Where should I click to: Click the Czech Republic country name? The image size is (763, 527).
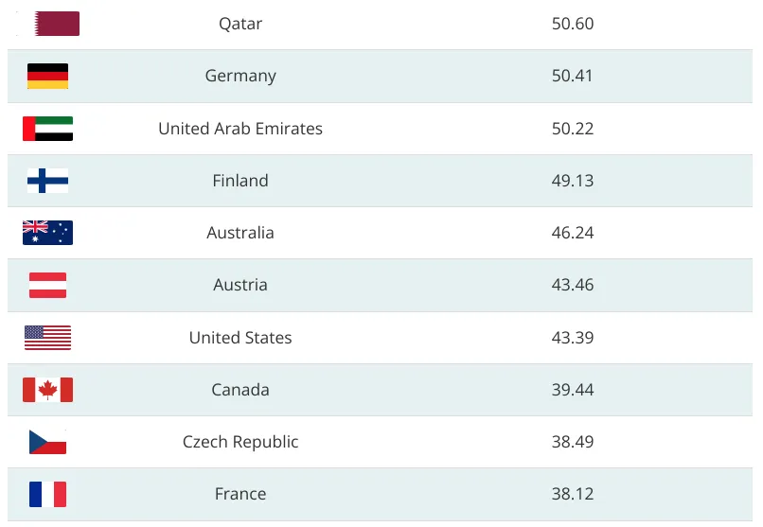[x=240, y=442]
